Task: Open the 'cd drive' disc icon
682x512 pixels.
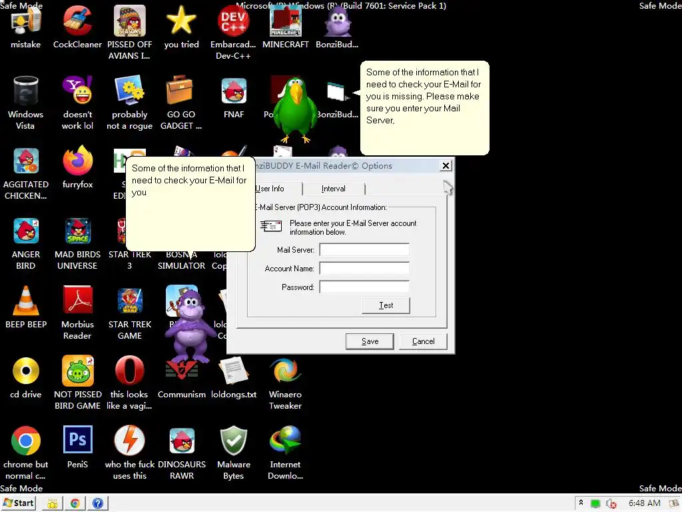Action: 26,371
